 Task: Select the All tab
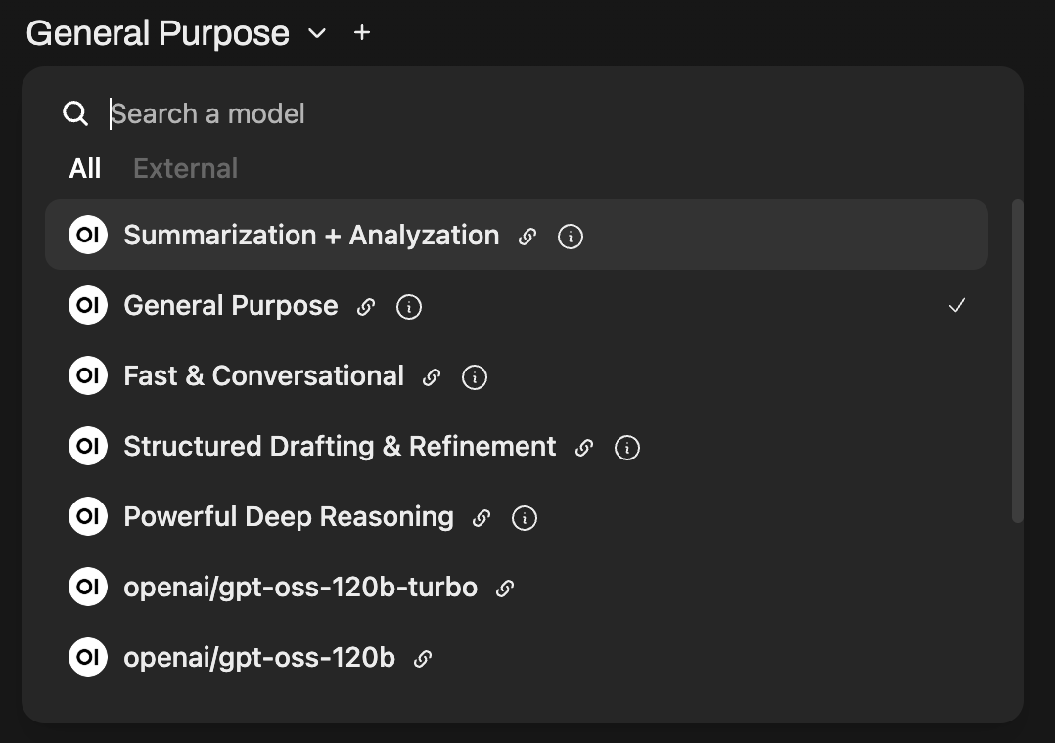85,168
